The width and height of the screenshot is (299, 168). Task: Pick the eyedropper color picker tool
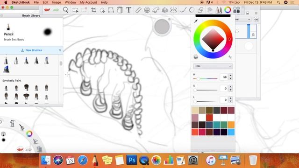(196, 21)
